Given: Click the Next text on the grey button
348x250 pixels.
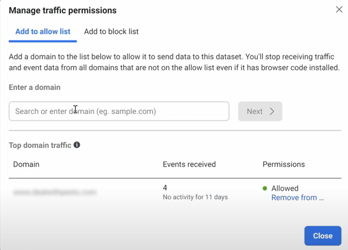Looking at the screenshot, I should pyautogui.click(x=254, y=112).
